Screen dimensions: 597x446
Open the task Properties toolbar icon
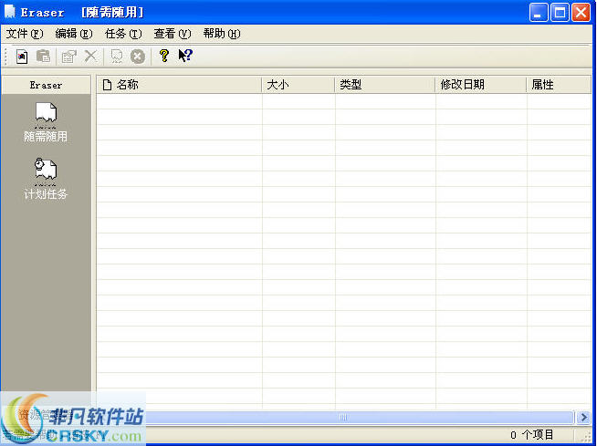pos(68,57)
